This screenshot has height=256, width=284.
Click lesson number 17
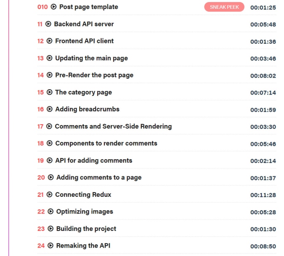[x=40, y=126]
